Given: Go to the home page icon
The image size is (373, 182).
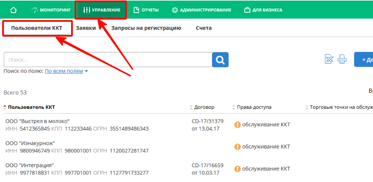Looking at the screenshot, I should [x=14, y=10].
